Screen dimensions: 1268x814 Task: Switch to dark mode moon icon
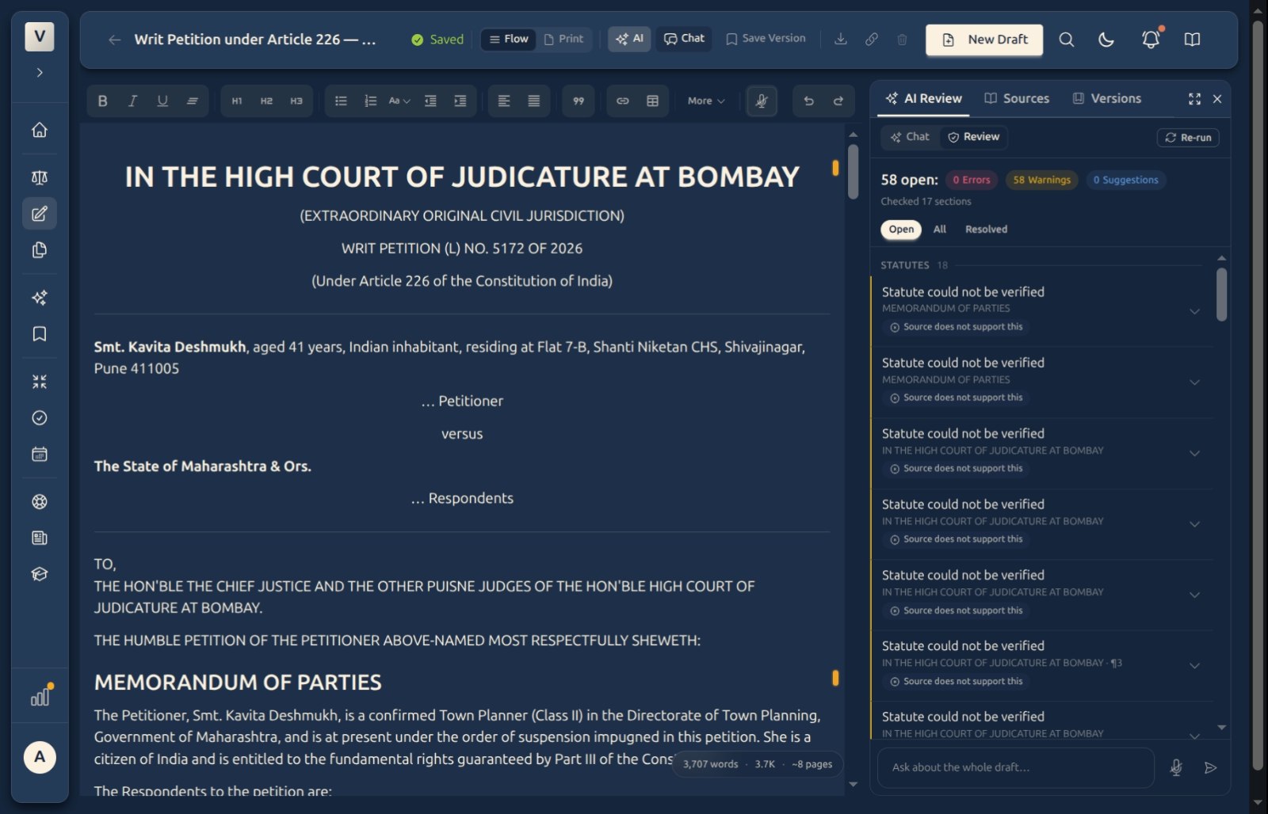tap(1106, 39)
